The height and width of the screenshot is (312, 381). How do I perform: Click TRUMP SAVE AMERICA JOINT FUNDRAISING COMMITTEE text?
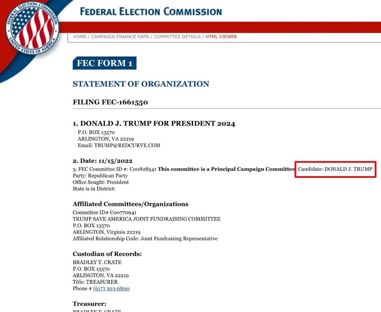coord(146,219)
